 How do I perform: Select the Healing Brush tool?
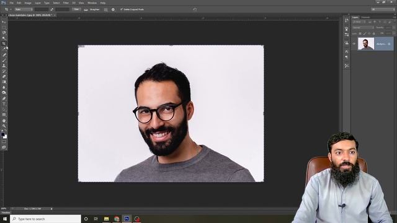coord(4,55)
